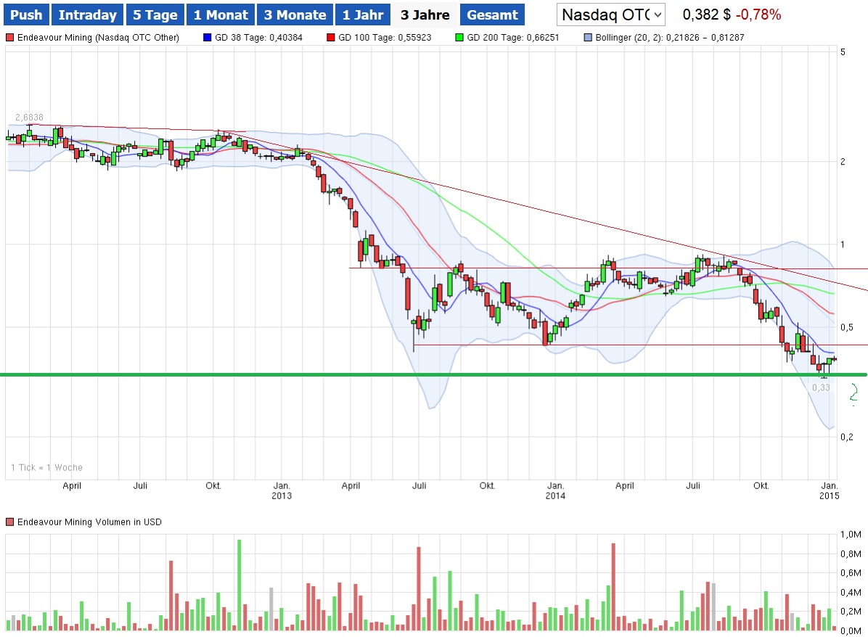Switch to the Intraday tab
The height and width of the screenshot is (637, 868).
click(x=87, y=15)
